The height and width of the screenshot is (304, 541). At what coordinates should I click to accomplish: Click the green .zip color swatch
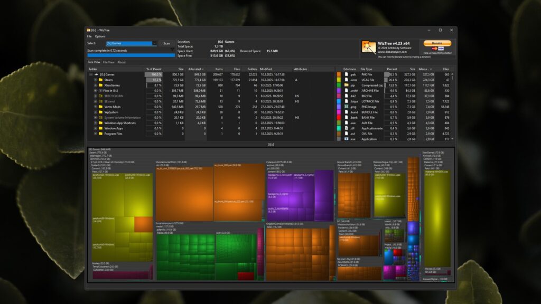(339, 85)
